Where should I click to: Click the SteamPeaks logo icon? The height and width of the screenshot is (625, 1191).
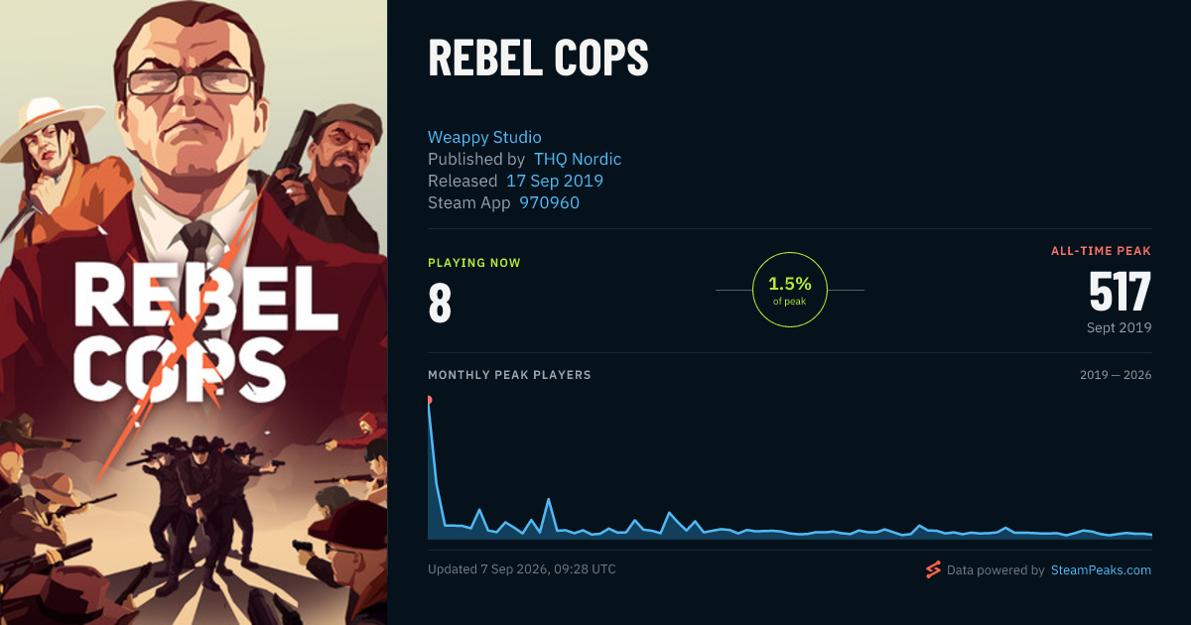[933, 569]
